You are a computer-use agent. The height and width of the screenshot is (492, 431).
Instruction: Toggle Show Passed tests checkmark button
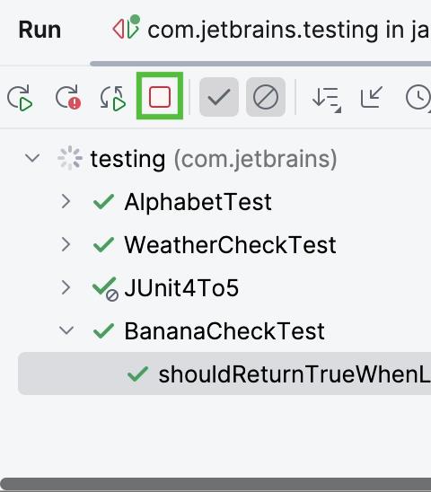click(x=219, y=97)
